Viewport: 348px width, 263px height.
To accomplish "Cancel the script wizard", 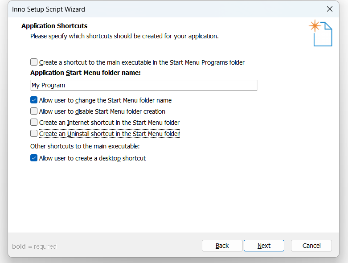I will 311,246.
